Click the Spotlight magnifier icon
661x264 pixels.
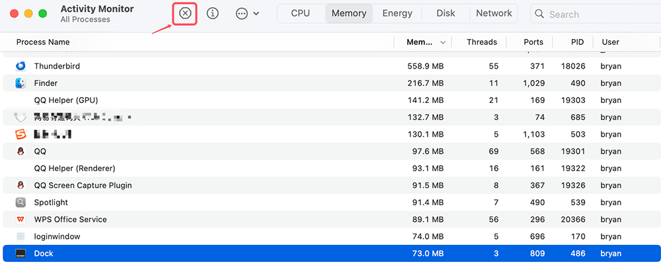pyautogui.click(x=20, y=203)
